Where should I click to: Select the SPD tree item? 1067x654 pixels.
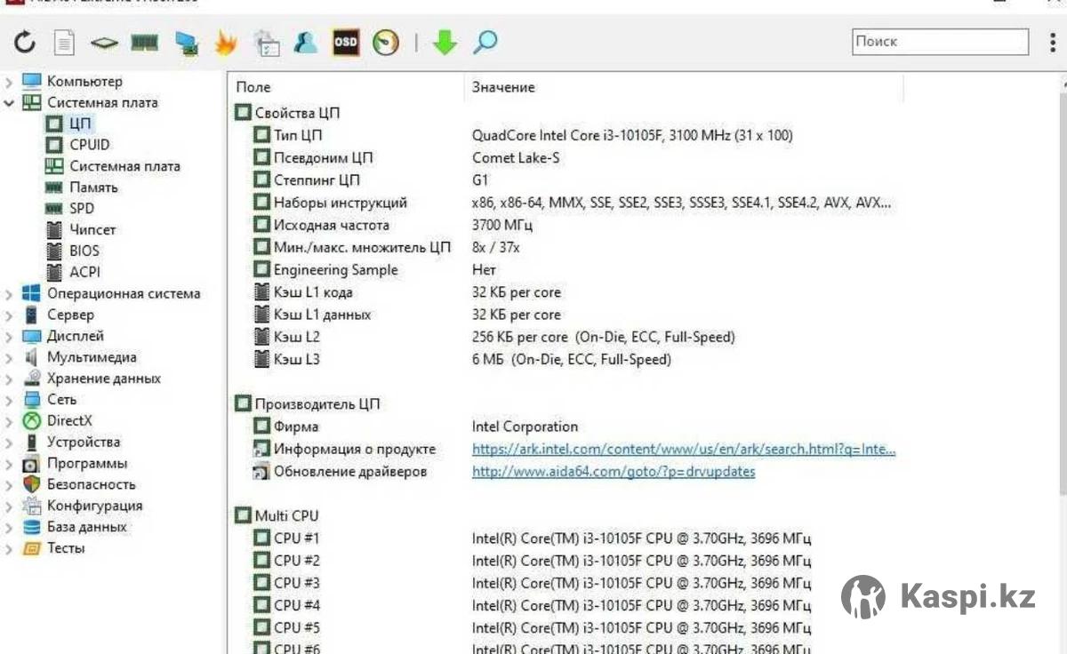[x=82, y=208]
